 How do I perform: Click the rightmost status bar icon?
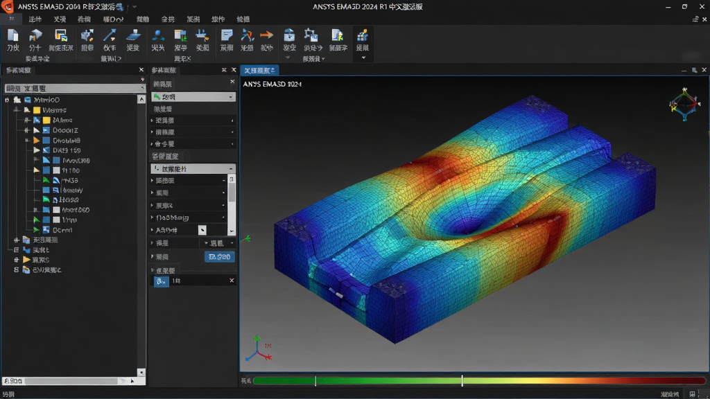pos(693,394)
